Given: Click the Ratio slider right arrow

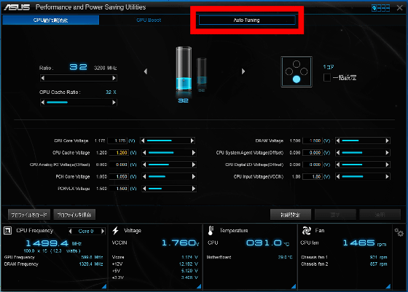Looking at the screenshot, I should 114,78.
